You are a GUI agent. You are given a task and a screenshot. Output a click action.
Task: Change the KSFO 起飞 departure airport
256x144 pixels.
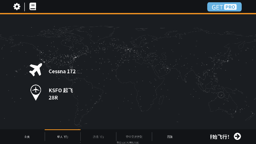coord(61,90)
